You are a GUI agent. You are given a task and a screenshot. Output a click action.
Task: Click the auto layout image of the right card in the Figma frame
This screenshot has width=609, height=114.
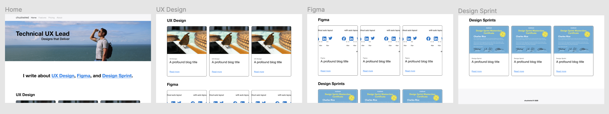422,39
